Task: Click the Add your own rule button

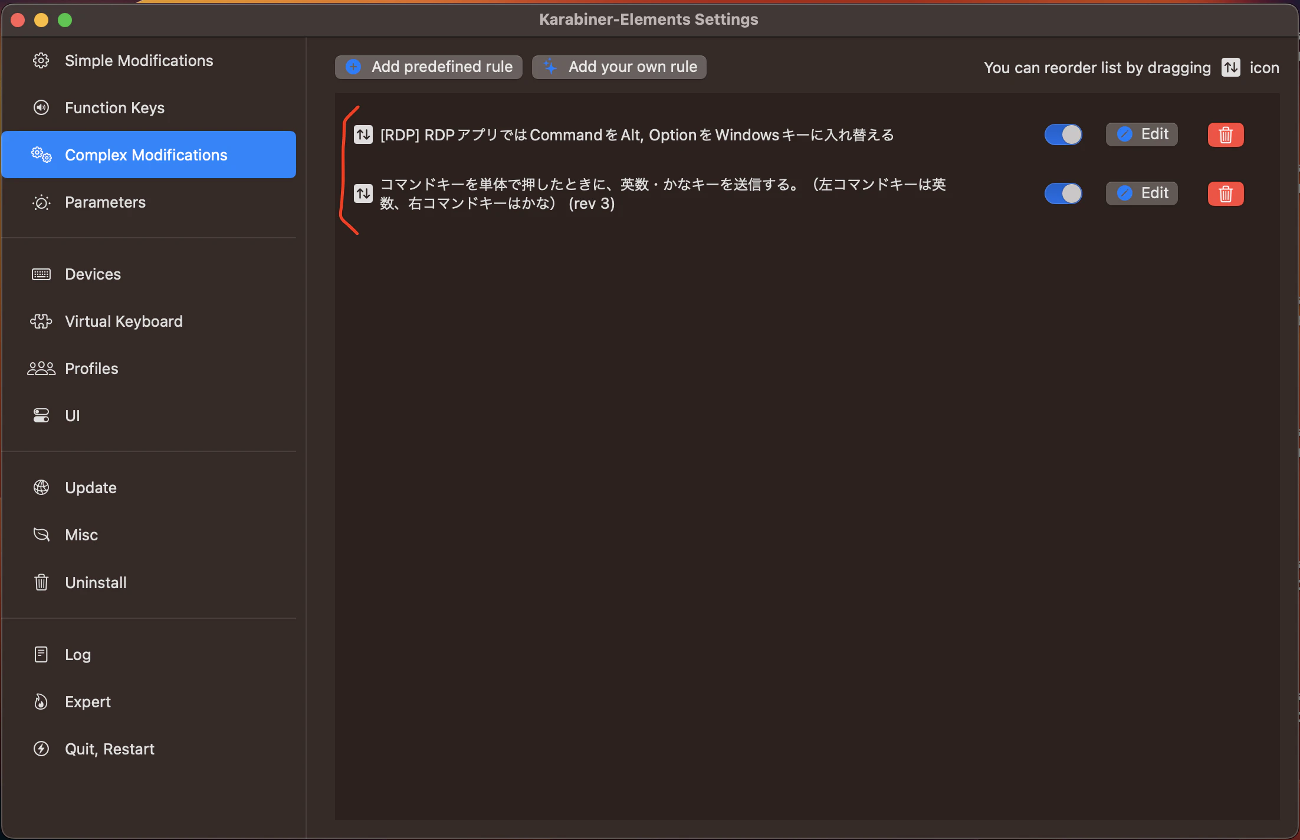Action: [619, 67]
